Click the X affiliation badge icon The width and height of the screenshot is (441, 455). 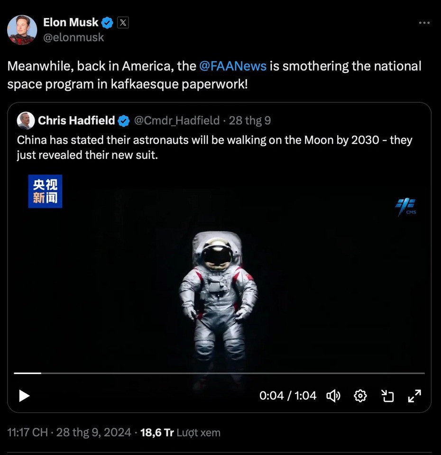click(x=122, y=22)
